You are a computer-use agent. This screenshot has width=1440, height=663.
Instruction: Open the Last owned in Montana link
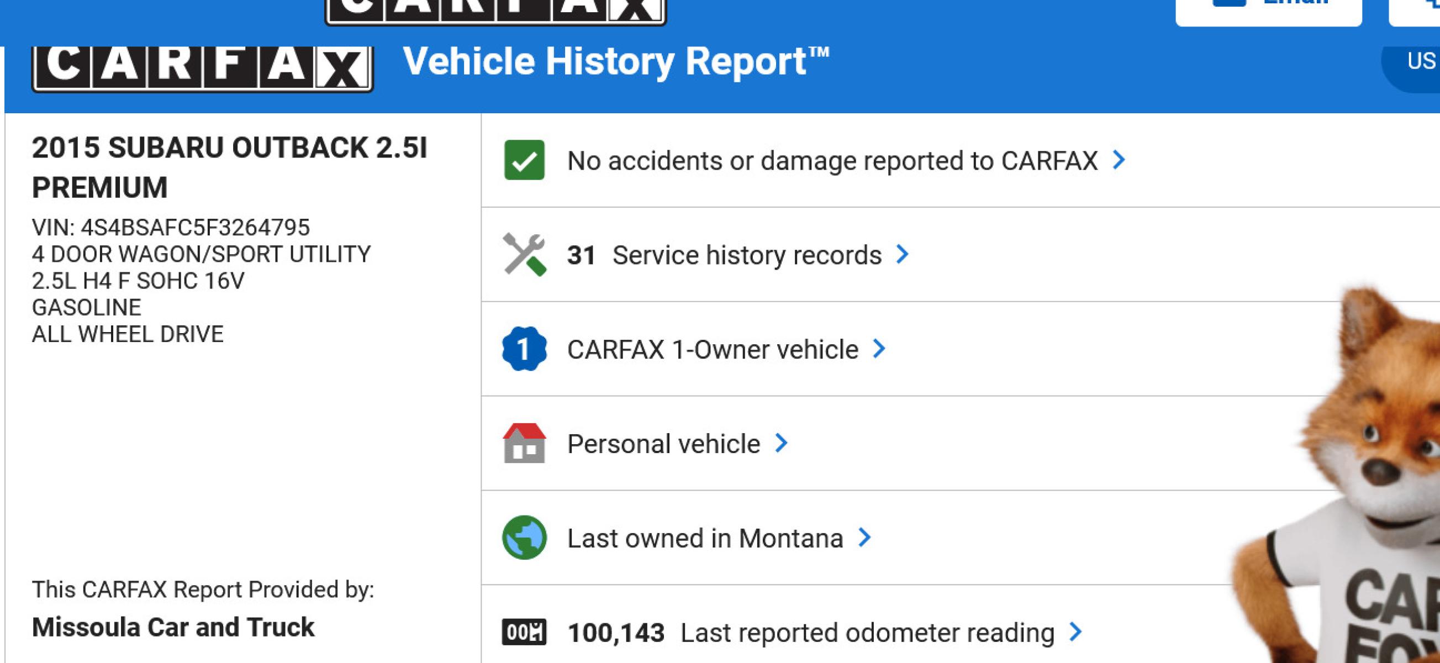705,539
